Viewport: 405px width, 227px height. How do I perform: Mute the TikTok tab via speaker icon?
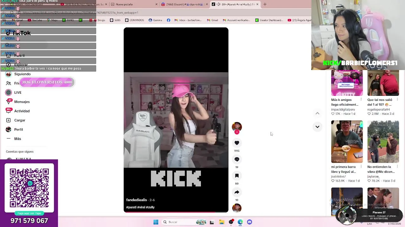point(219,4)
